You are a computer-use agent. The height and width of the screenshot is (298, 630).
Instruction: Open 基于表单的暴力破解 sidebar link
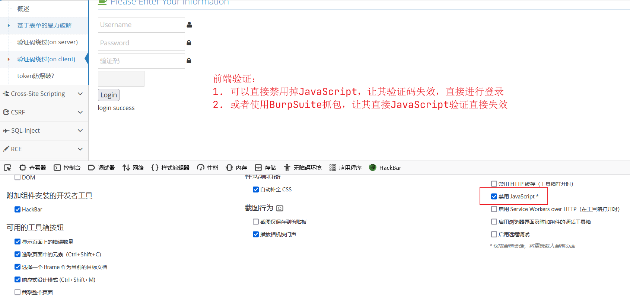[44, 25]
